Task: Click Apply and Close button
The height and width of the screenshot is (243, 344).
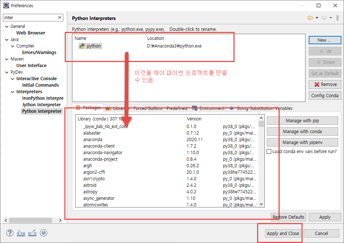Action: (283, 233)
